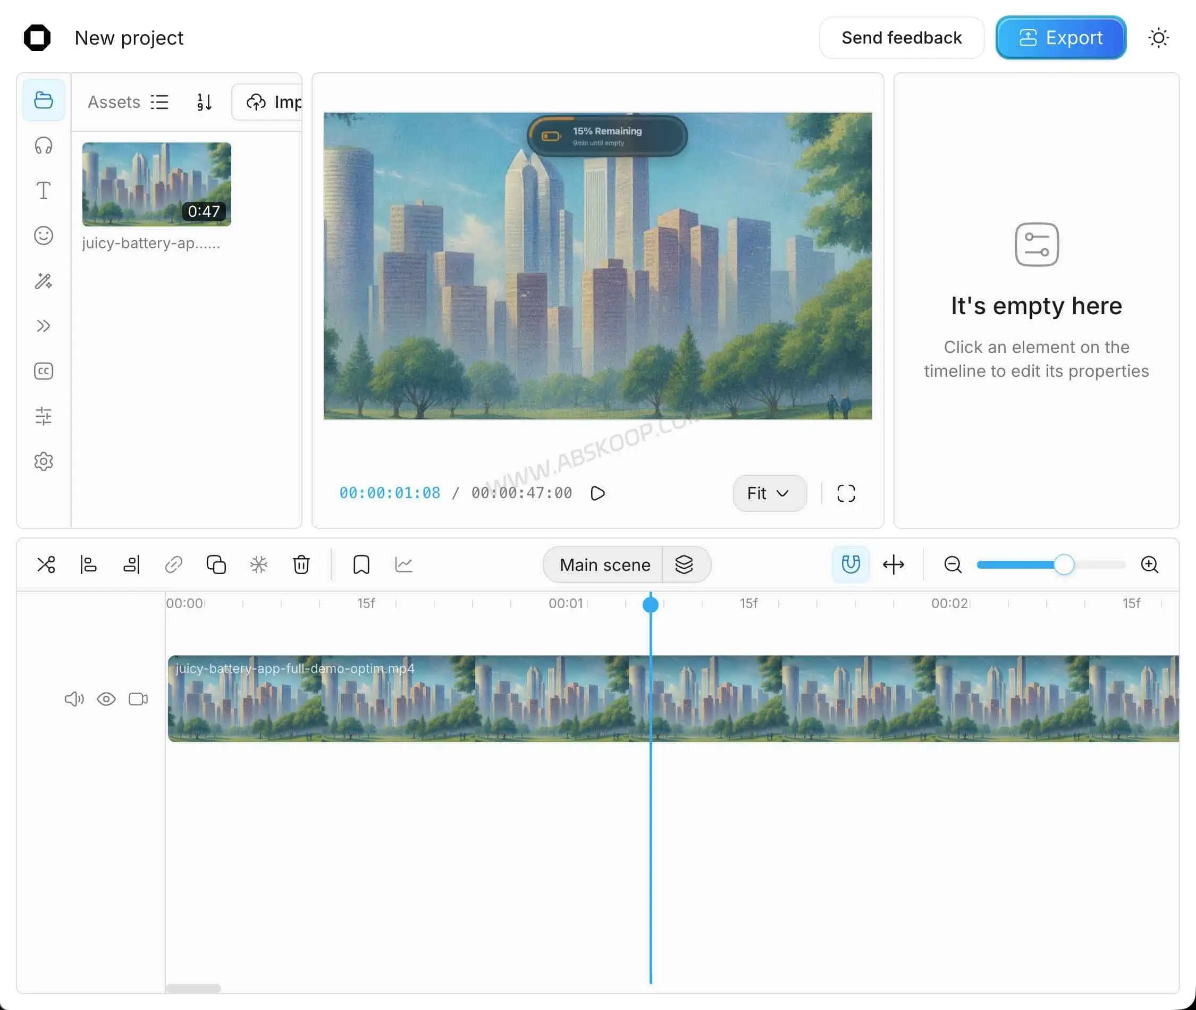1196x1010 pixels.
Task: Open the keyframe graph editor
Action: tap(404, 565)
